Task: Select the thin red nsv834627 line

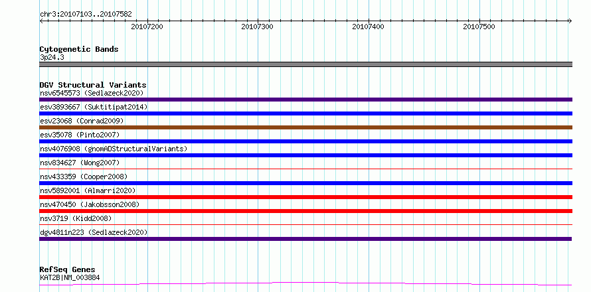Action: point(305,169)
